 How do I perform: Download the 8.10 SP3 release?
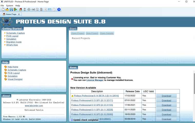167,115
